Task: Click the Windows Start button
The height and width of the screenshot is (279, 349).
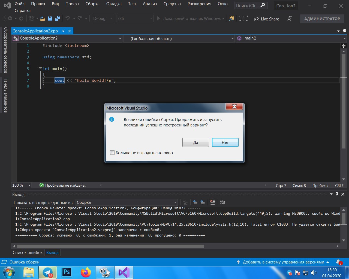Action: 9,272
